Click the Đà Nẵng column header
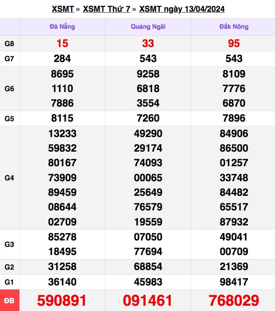 (x=62, y=27)
